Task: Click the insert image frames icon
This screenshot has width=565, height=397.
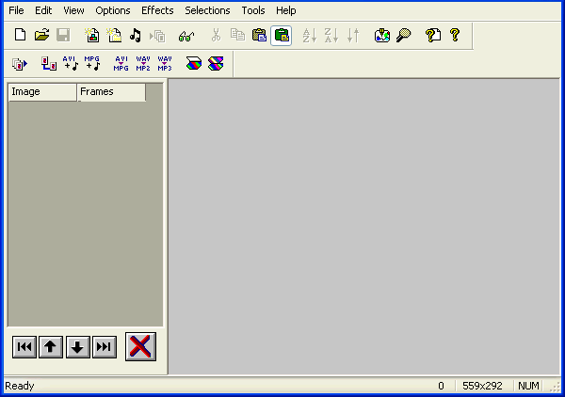Action: pos(92,35)
